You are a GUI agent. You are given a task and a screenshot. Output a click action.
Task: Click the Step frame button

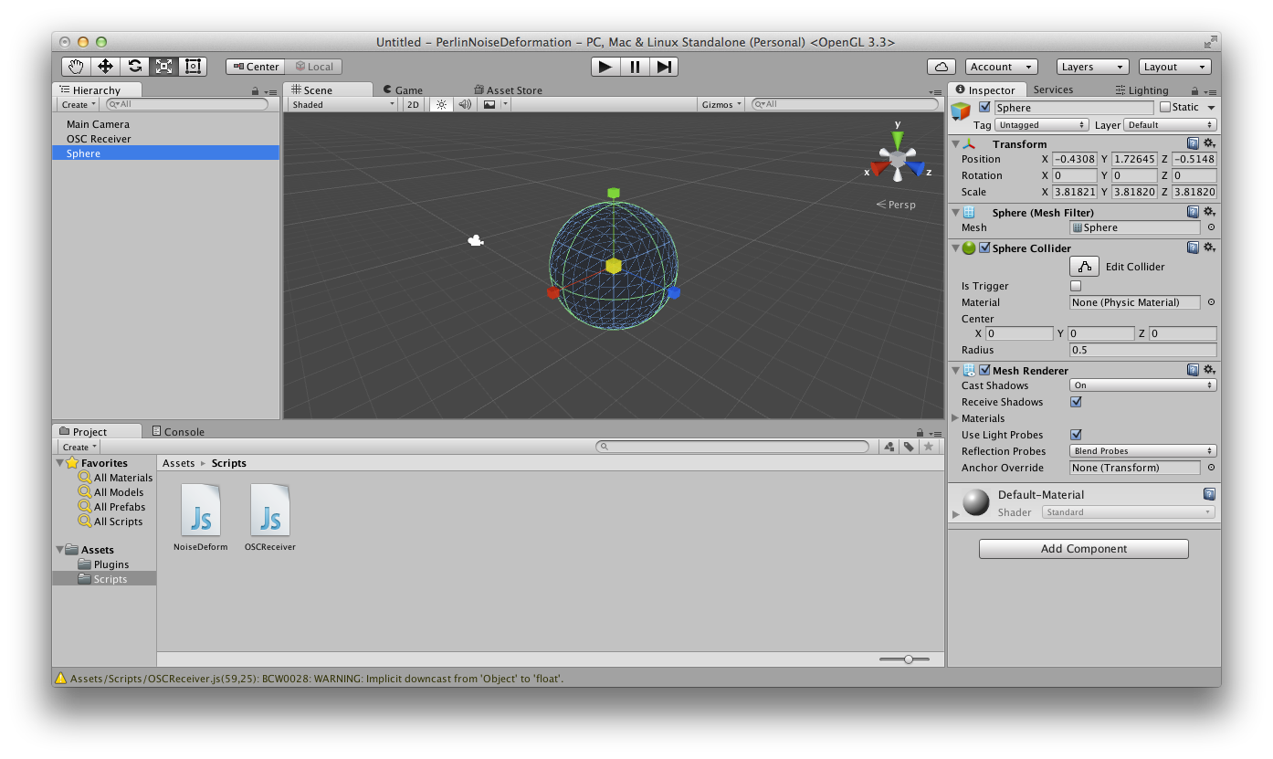coord(664,67)
